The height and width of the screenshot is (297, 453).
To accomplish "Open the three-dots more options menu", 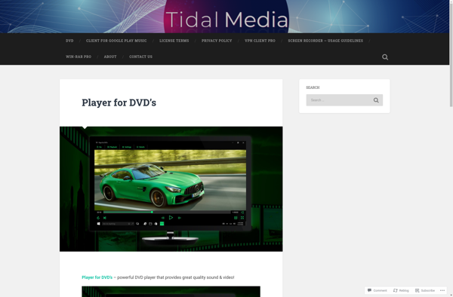I will (442, 290).
